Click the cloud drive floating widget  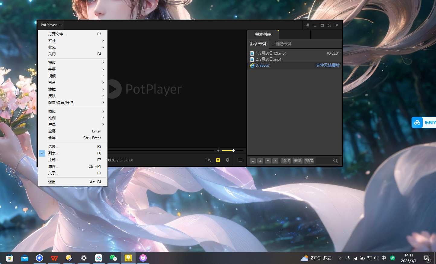point(424,122)
